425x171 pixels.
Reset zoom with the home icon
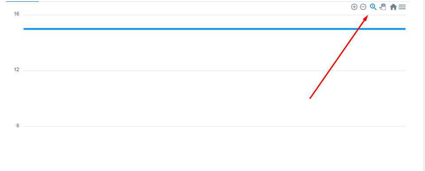pyautogui.click(x=393, y=7)
